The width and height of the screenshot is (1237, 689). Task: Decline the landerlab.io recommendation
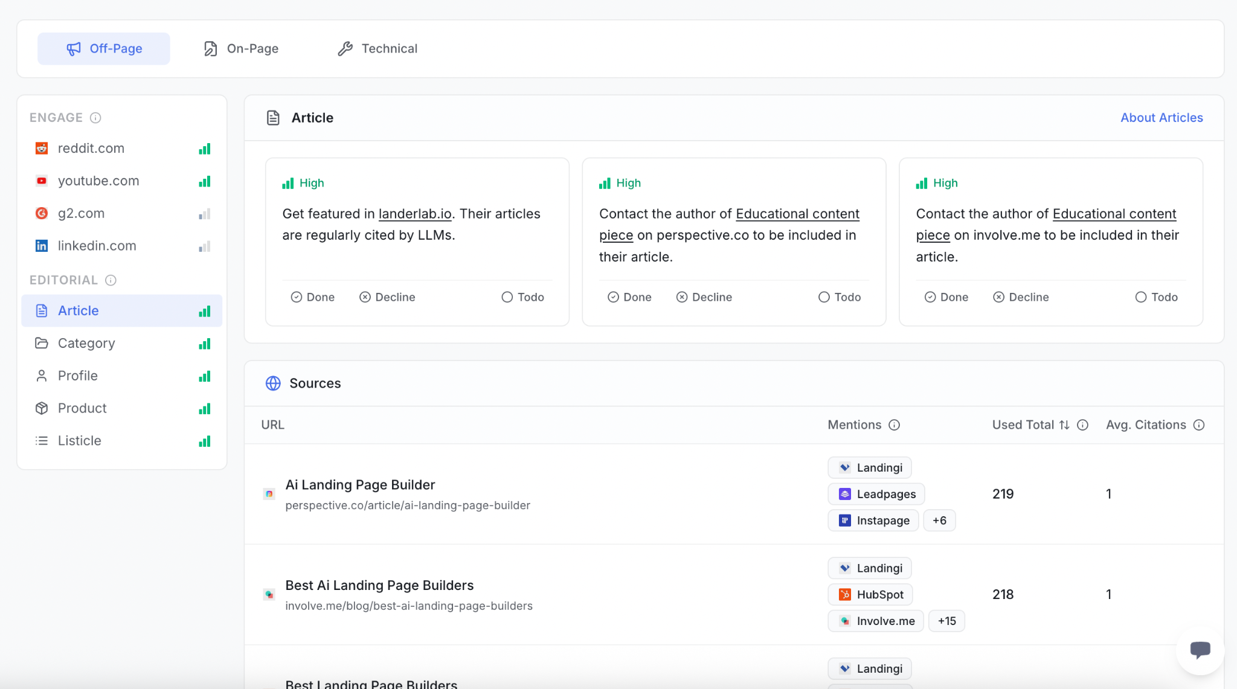click(387, 297)
